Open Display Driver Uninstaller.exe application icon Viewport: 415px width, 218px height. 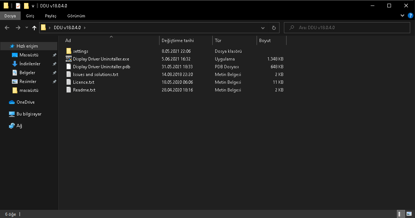(68, 59)
